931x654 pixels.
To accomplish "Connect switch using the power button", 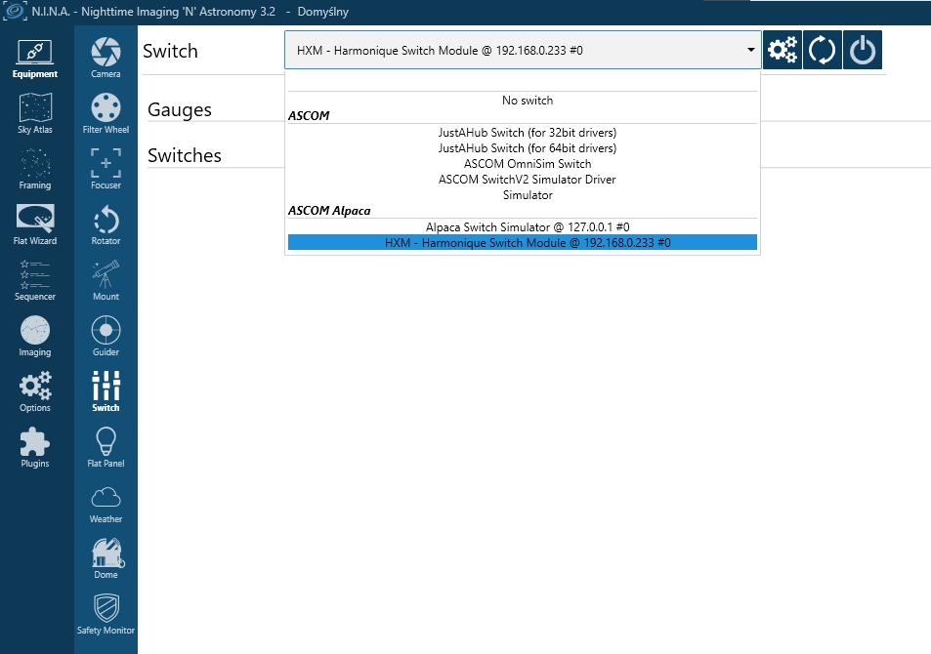I will (862, 50).
